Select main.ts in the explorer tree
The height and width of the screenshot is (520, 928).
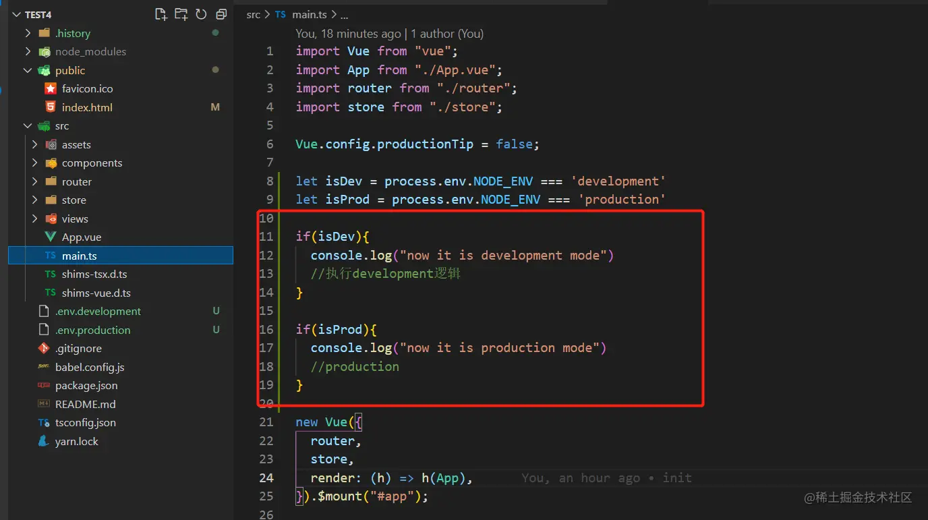(121, 256)
